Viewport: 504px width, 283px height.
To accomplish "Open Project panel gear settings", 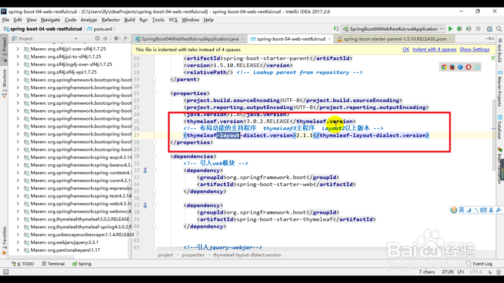I will (x=116, y=39).
